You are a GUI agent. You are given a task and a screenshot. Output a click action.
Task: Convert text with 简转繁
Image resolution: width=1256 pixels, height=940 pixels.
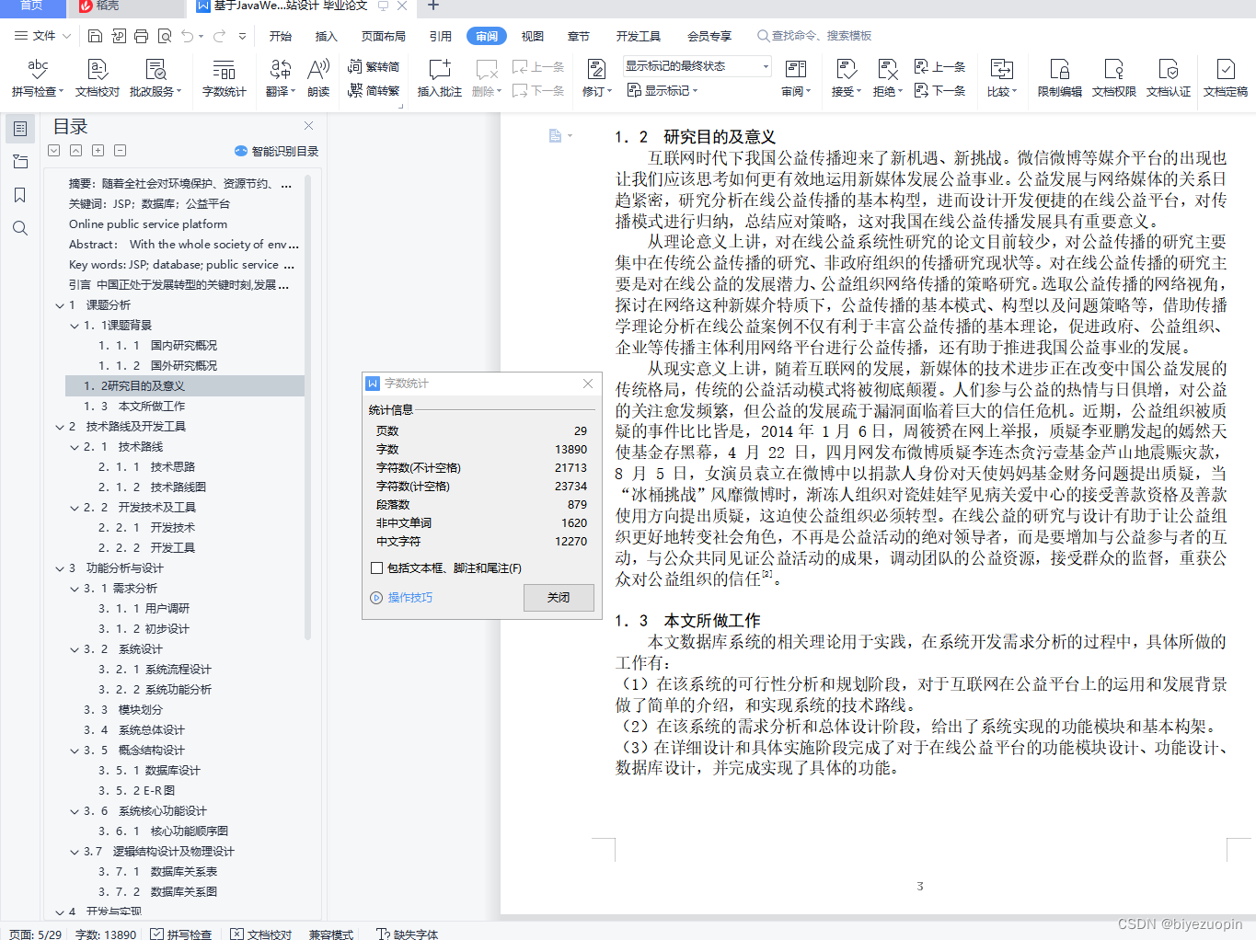point(374,90)
